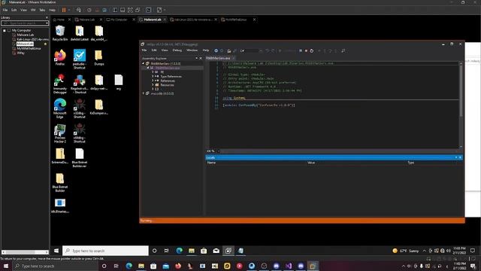Image resolution: width=481 pixels, height=271 pixels.
Task: Click the dnSpy search icon in toolbar
Action: pyautogui.click(x=343, y=50)
